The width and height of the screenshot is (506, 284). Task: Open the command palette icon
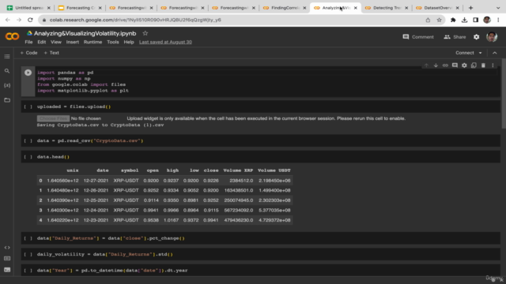[7, 259]
